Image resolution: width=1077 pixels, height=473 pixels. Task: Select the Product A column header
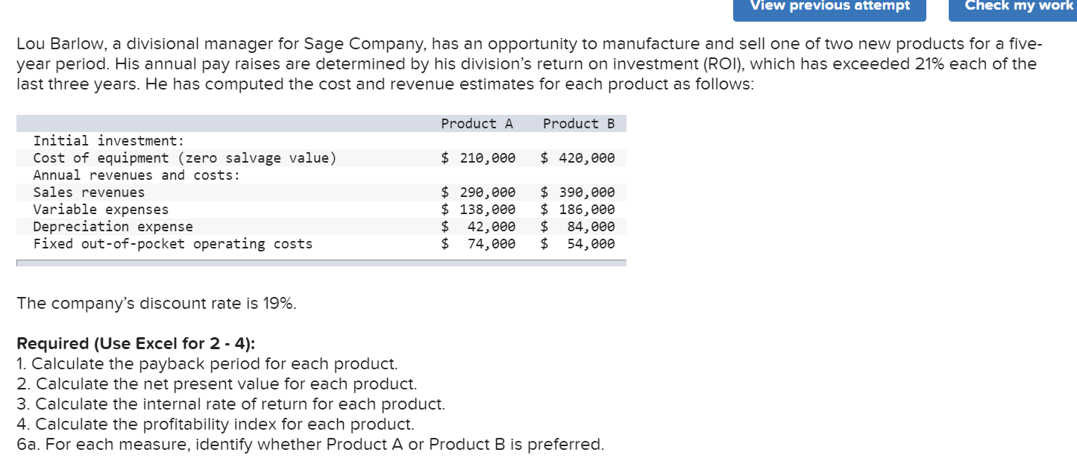(x=477, y=124)
